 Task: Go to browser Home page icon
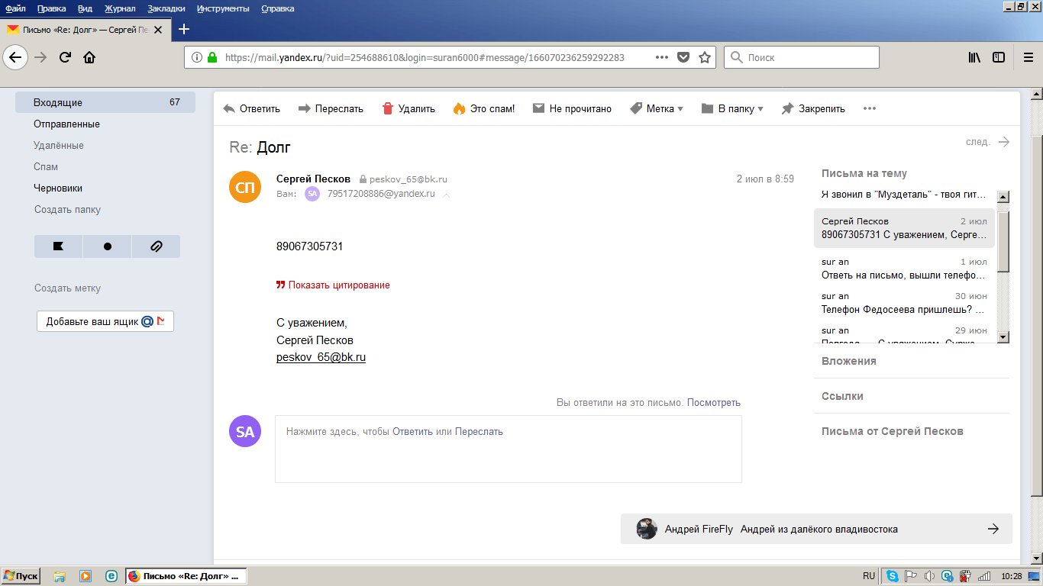pos(89,57)
